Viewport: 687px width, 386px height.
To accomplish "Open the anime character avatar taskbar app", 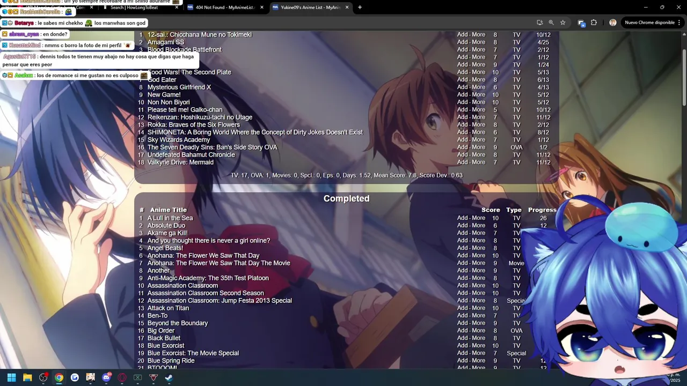I will pos(90,377).
